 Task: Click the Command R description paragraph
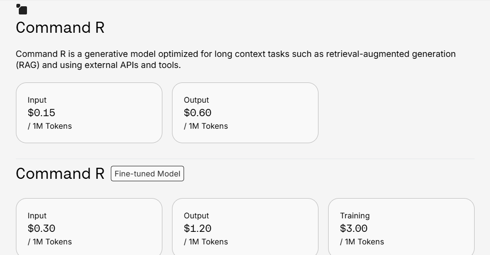[236, 59]
